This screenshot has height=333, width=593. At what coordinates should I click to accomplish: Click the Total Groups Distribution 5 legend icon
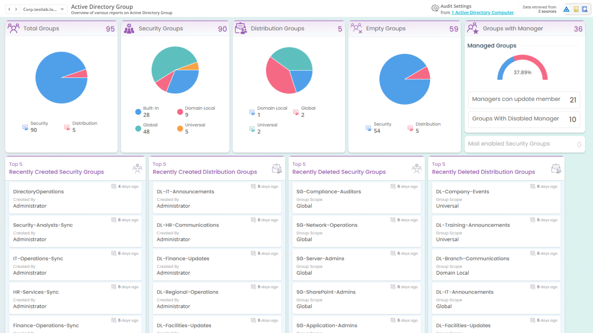tap(67, 127)
